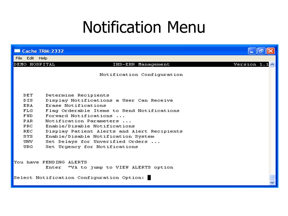288x216 pixels.
Task: Click 'You have PENDING ALERTS' message
Action: 50,162
